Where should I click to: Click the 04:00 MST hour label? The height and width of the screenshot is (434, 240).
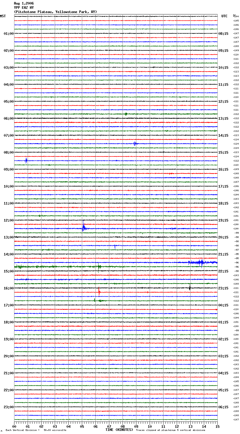coord(9,85)
